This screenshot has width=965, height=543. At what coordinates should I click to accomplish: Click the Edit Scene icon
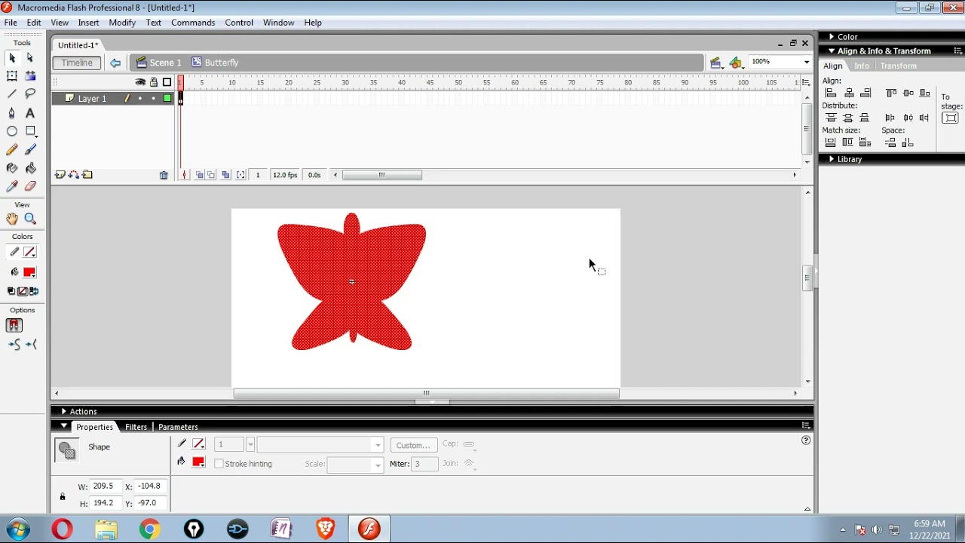click(715, 63)
